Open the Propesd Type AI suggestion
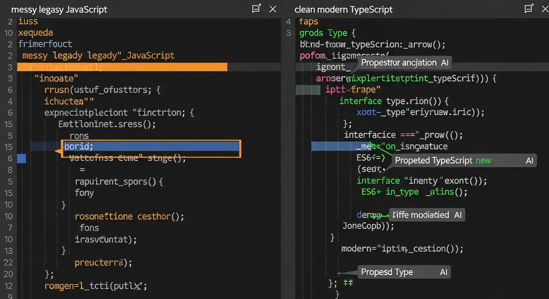549x299 pixels. click(404, 272)
